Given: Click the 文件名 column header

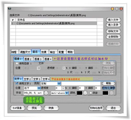Looking at the screenshot, I should [56, 20].
